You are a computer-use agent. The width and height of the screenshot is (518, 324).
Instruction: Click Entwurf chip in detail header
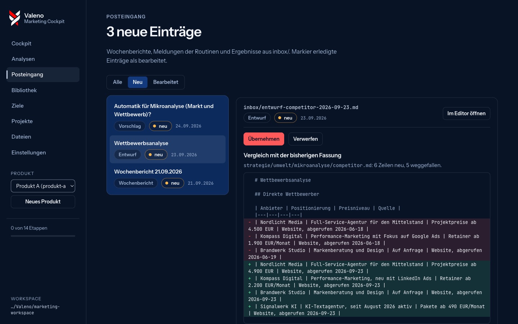point(257,118)
